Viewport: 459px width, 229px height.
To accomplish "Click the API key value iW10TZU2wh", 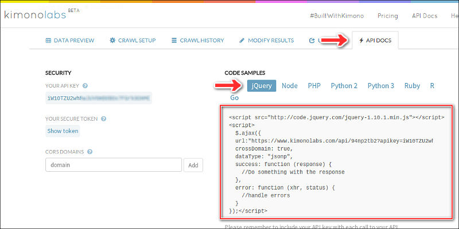I will (99, 98).
